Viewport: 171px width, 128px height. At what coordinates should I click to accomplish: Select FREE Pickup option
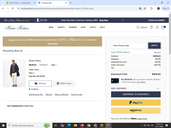[x=64, y=83]
